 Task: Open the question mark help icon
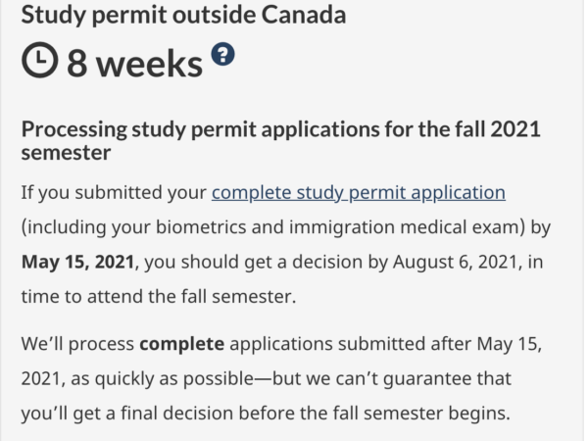[222, 54]
